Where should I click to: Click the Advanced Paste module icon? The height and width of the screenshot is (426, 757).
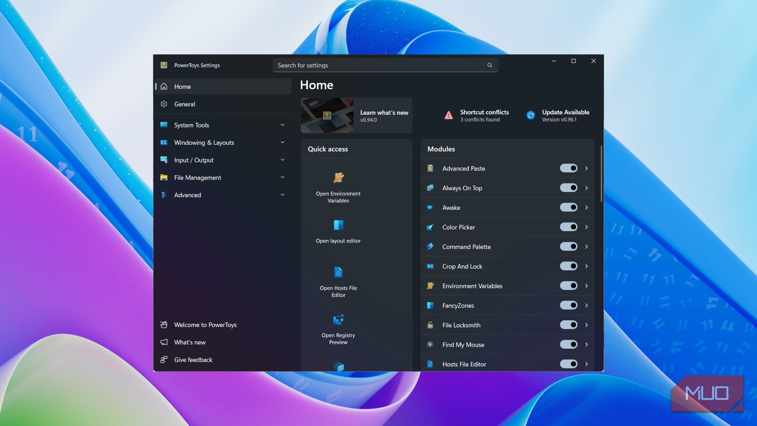click(x=430, y=168)
